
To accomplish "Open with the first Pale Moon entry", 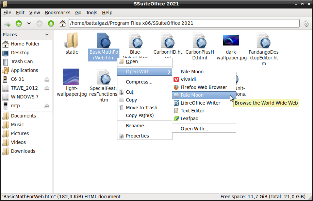I will tap(204, 72).
